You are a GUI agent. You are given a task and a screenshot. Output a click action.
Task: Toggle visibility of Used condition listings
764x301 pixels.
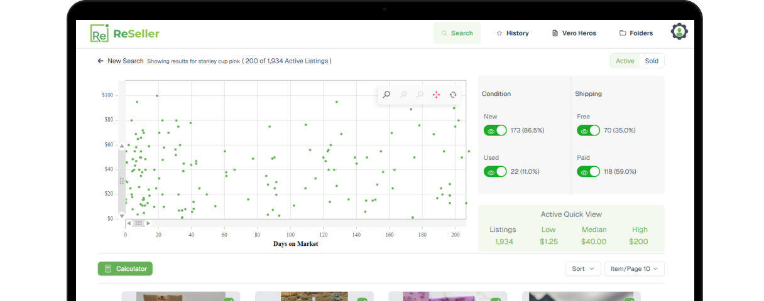click(x=495, y=172)
